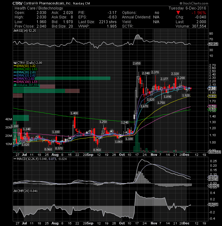Click the CTRV (Daily) 2.00 legend entry
222x226 pixels.
(x=28, y=63)
